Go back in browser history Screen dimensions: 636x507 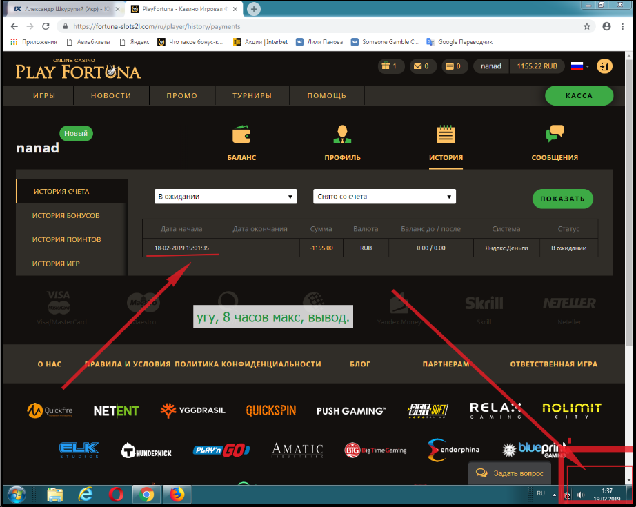pyautogui.click(x=14, y=26)
